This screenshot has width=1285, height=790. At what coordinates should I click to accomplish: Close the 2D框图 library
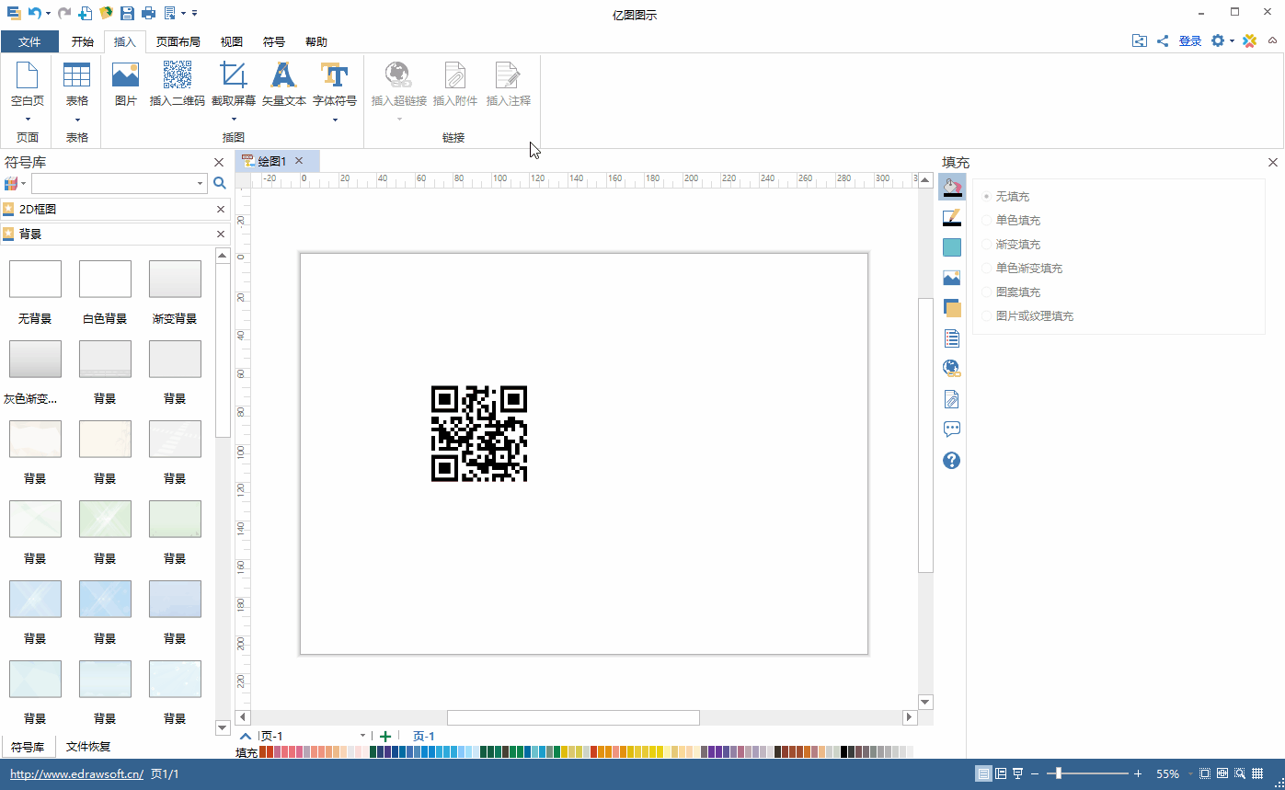coord(221,210)
